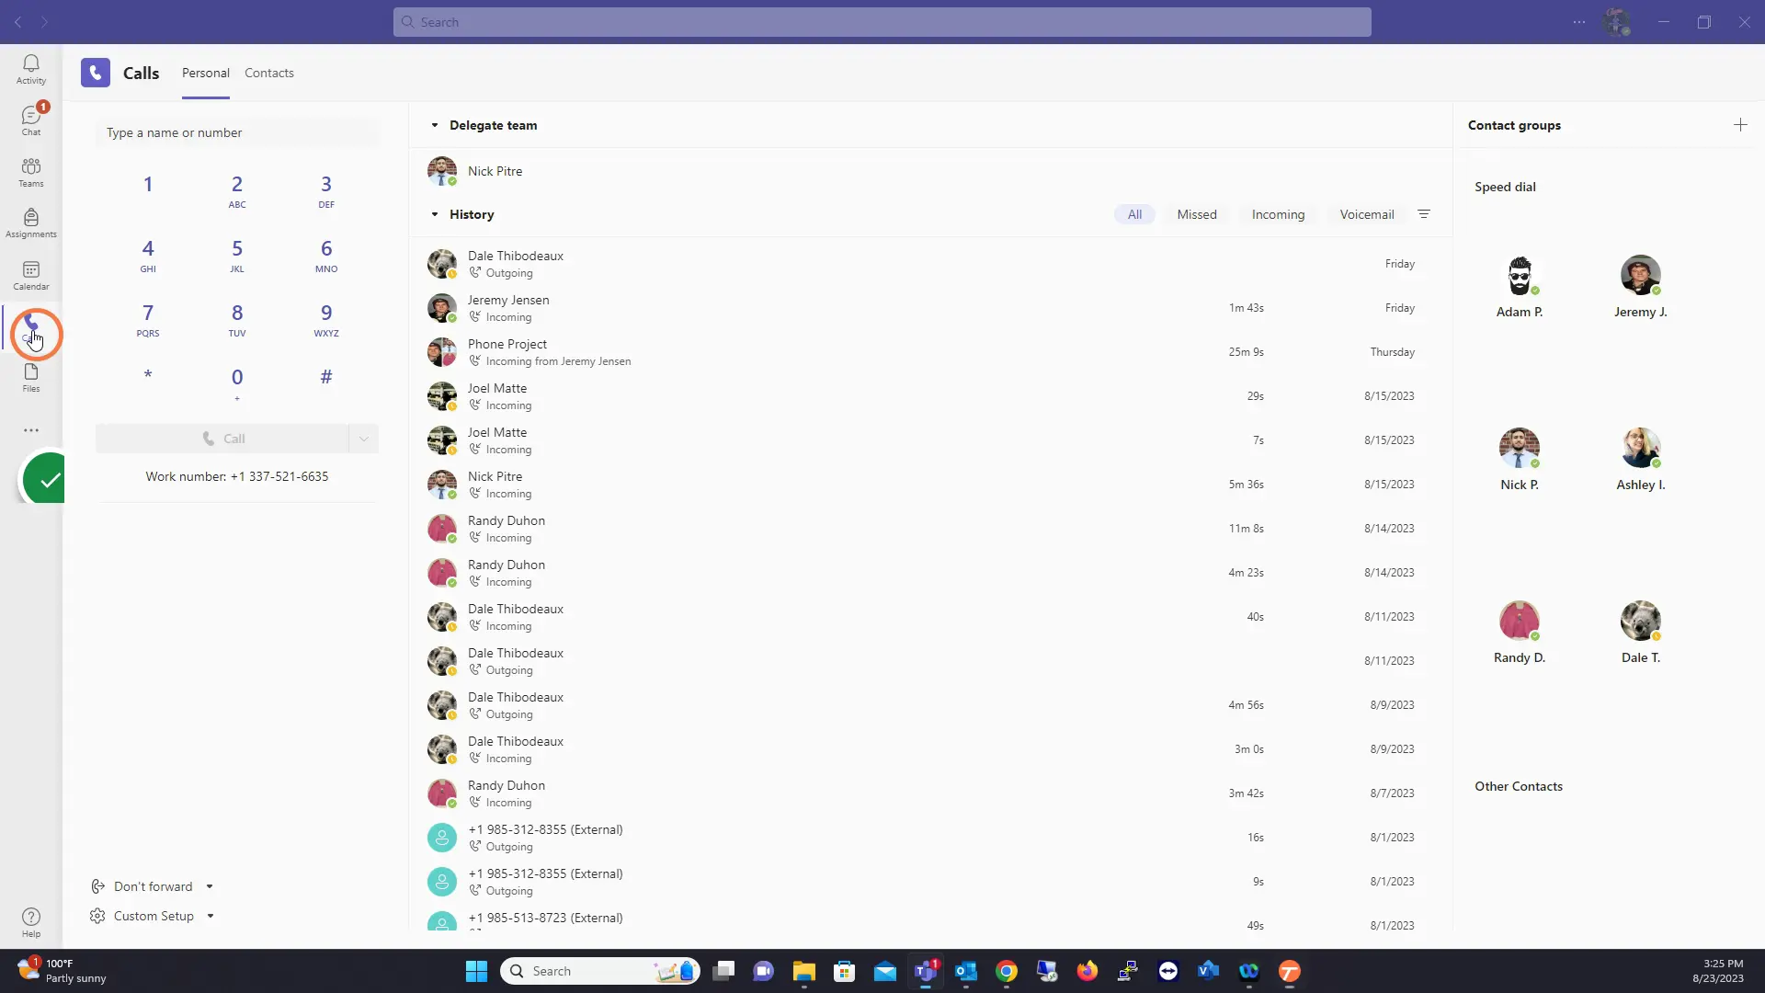1765x993 pixels.
Task: Open Files in the sidebar
Action: 31,378
